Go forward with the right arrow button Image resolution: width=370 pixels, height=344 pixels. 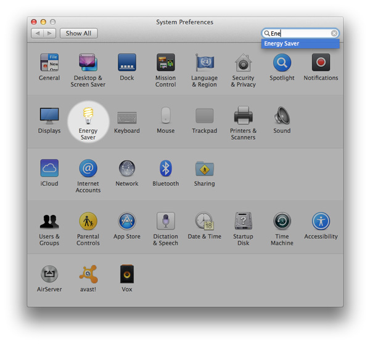pos(49,33)
